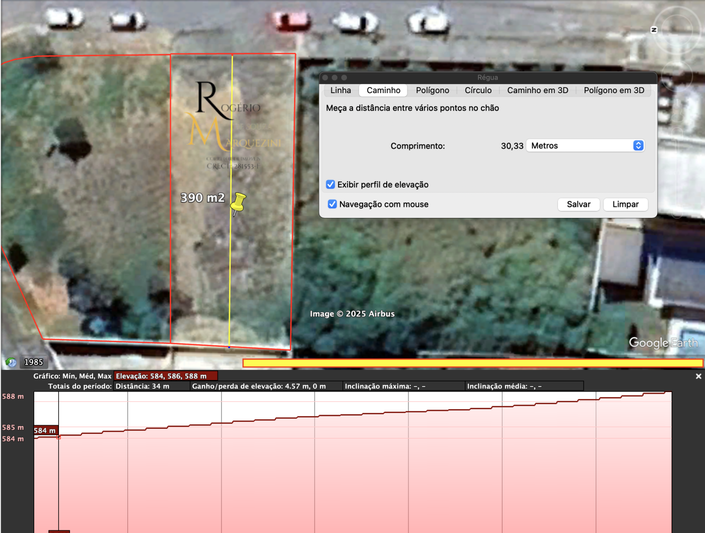
Task: Click the Gráfico: Mín, Méd, Max label
Action: tap(73, 376)
